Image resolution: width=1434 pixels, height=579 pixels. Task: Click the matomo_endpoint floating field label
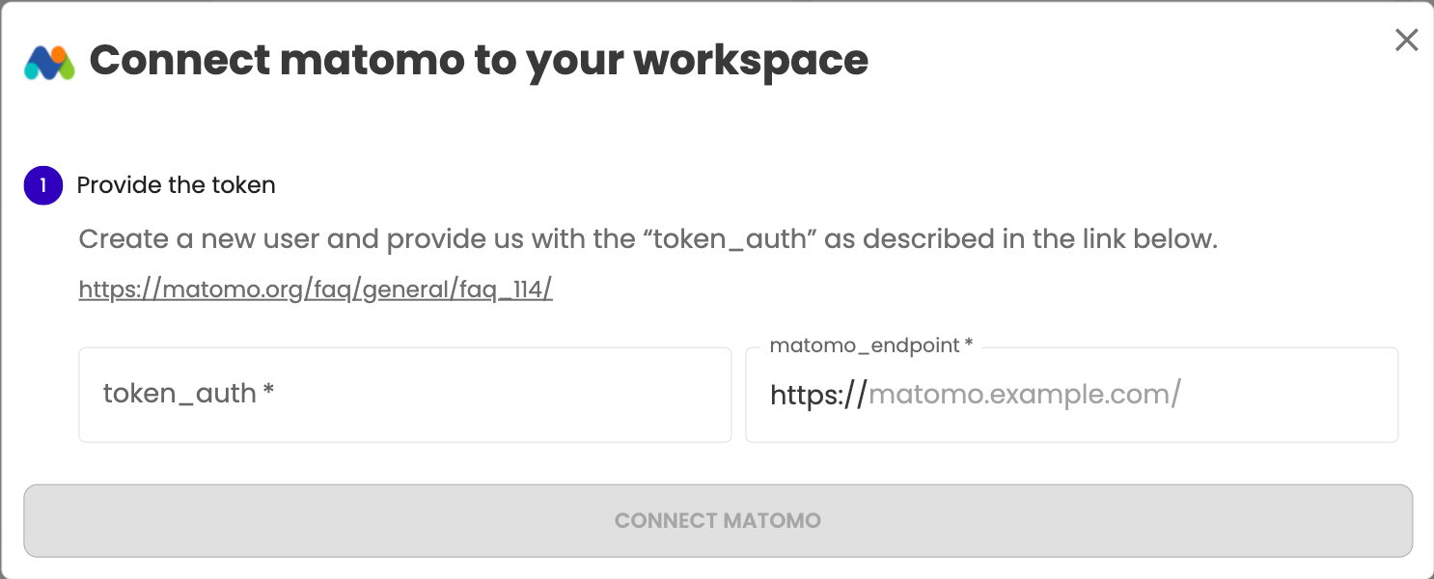871,345
